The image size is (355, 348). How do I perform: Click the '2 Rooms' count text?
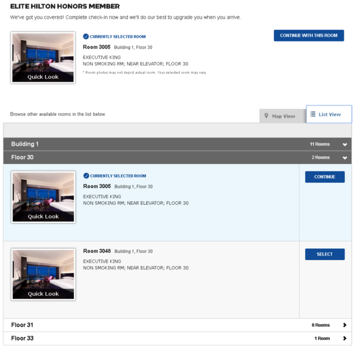[x=320, y=158]
